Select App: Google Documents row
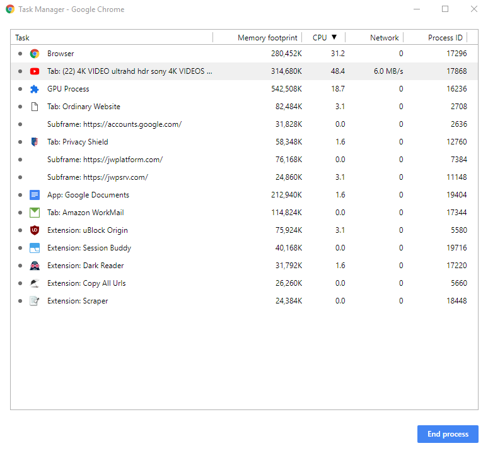The image size is (488, 453). point(244,195)
